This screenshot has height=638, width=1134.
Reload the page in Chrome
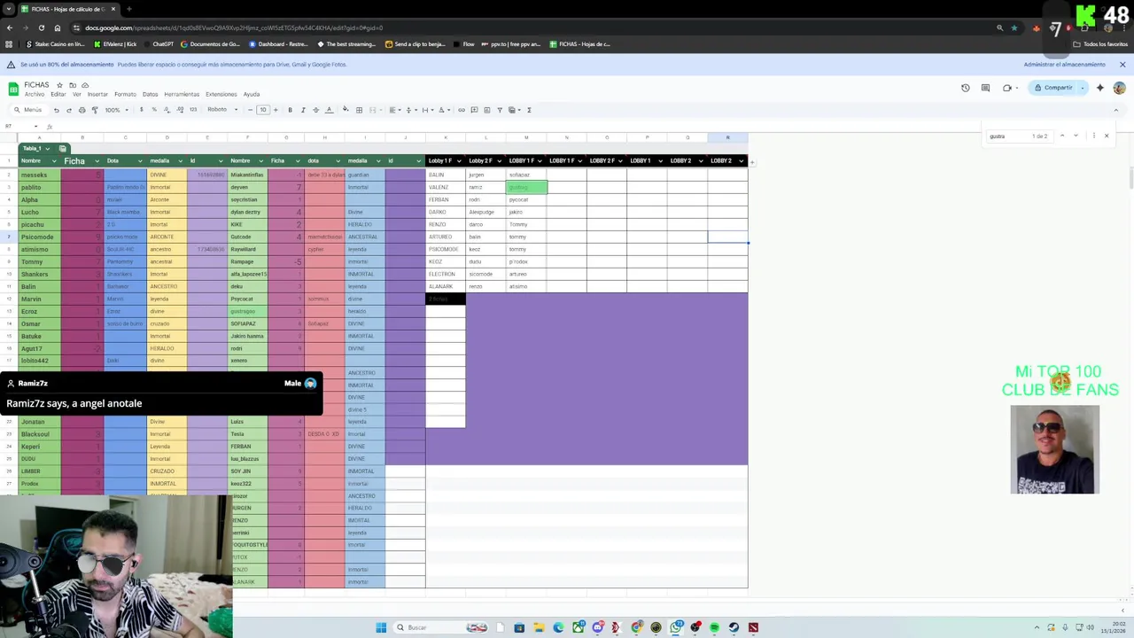41,27
